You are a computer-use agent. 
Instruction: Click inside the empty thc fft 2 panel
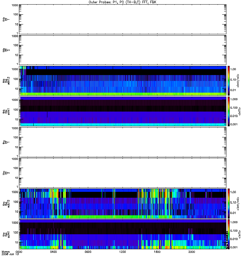click(x=122, y=173)
